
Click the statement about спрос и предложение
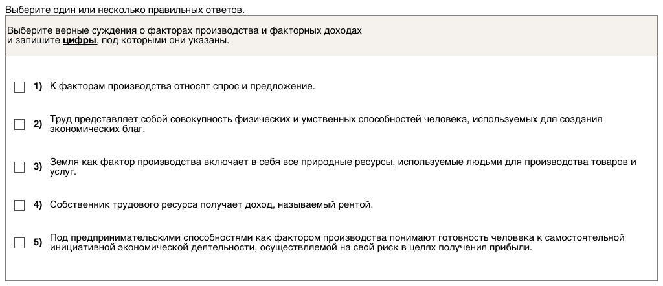[182, 86]
